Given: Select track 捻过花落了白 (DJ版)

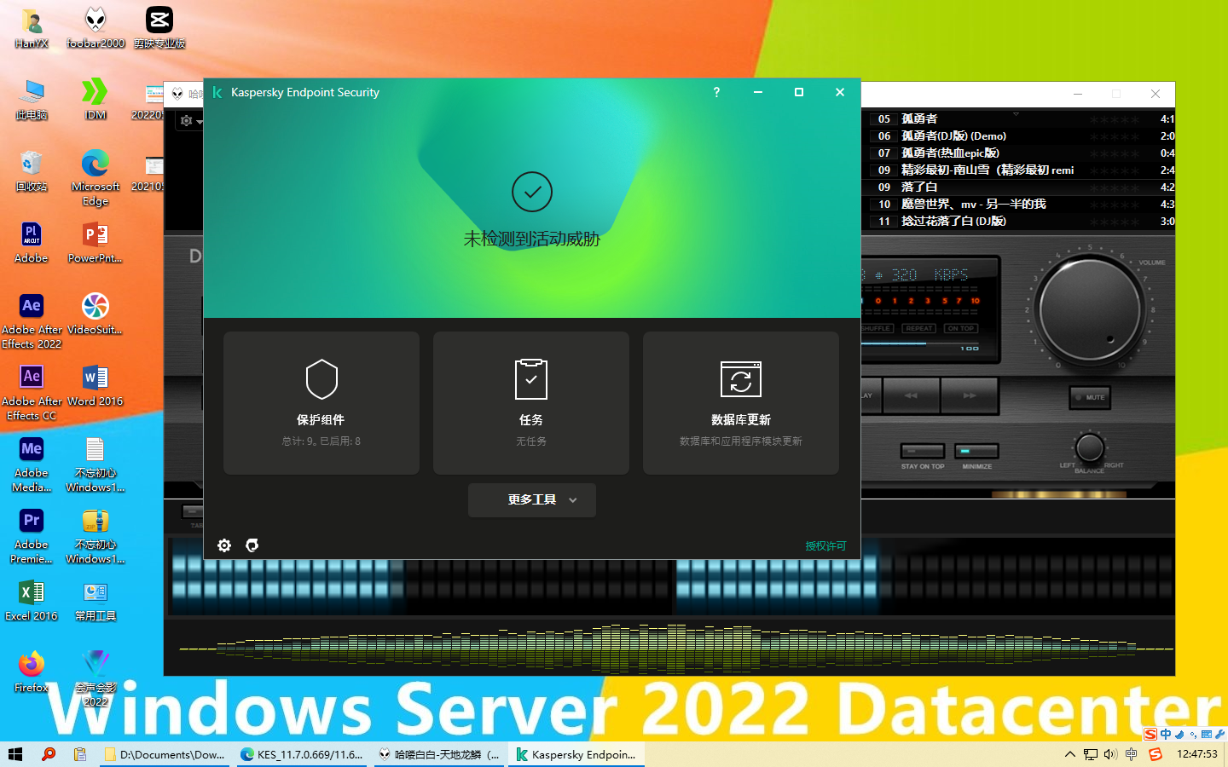Looking at the screenshot, I should 1022,222.
